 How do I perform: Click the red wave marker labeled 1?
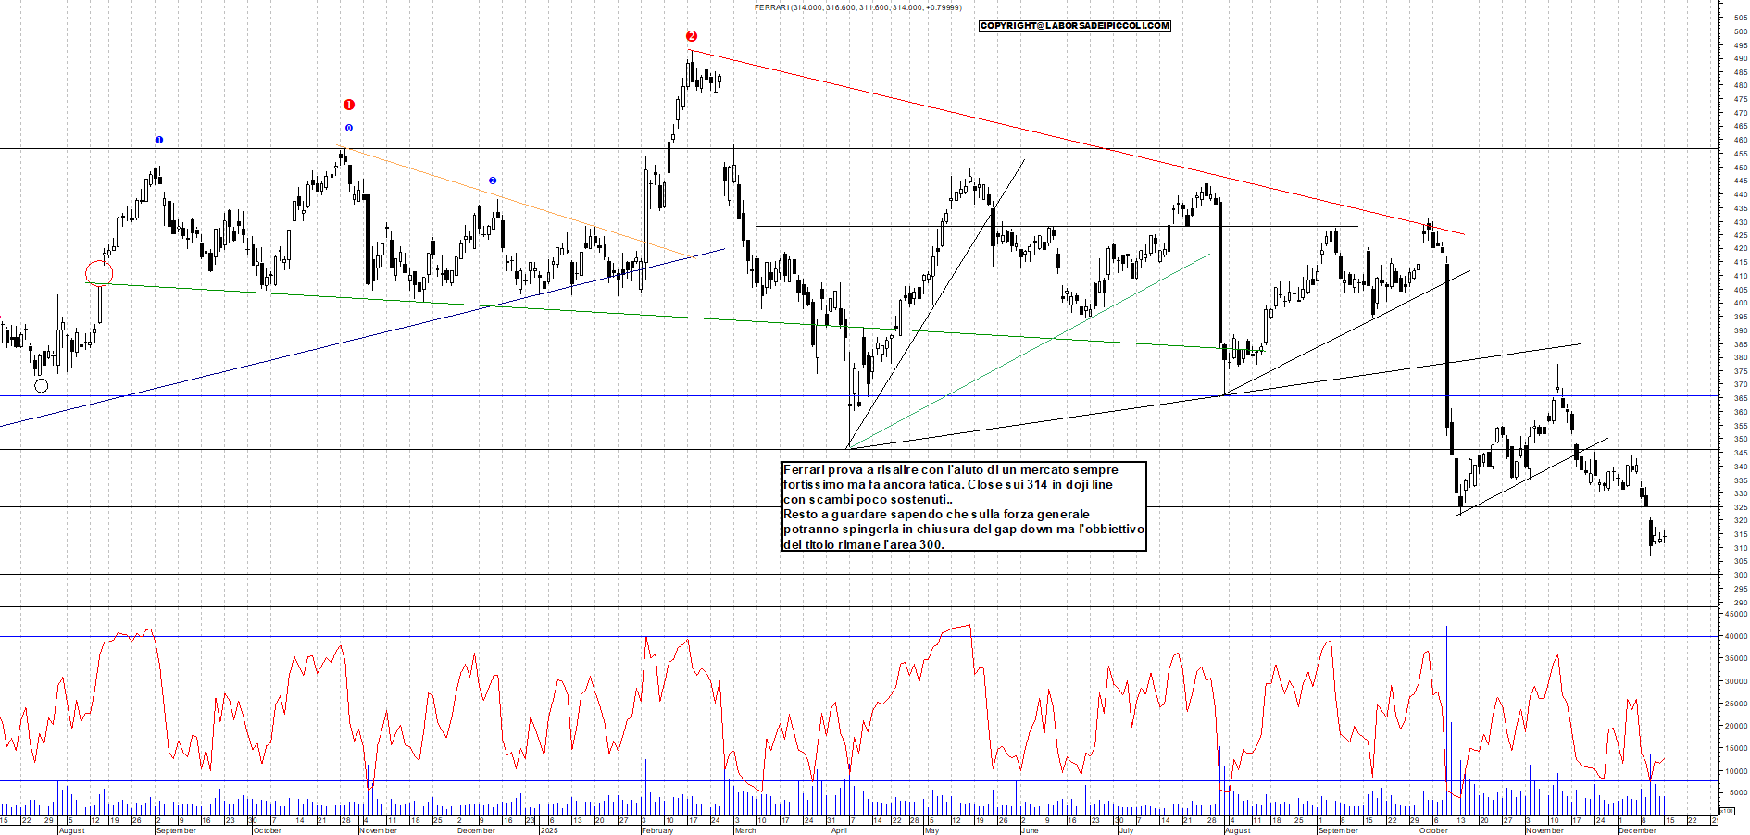(x=349, y=105)
